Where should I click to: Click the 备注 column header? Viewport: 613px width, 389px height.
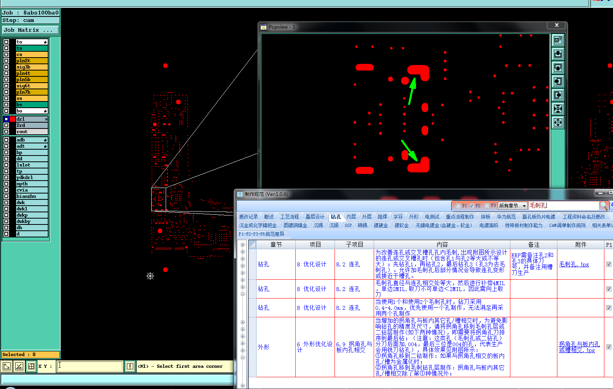pyautogui.click(x=533, y=244)
